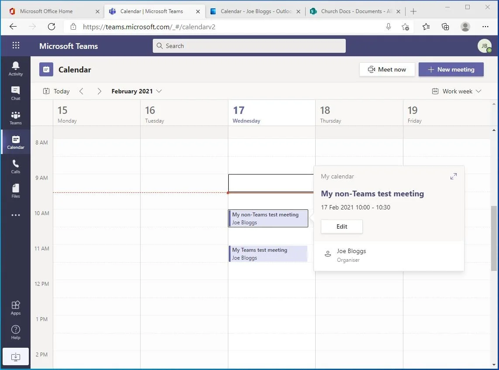Viewport: 499px width, 370px height.
Task: Add this page to favorites star
Action: 405,27
